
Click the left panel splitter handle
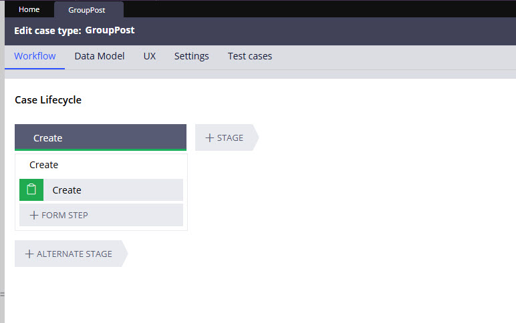tap(2, 294)
